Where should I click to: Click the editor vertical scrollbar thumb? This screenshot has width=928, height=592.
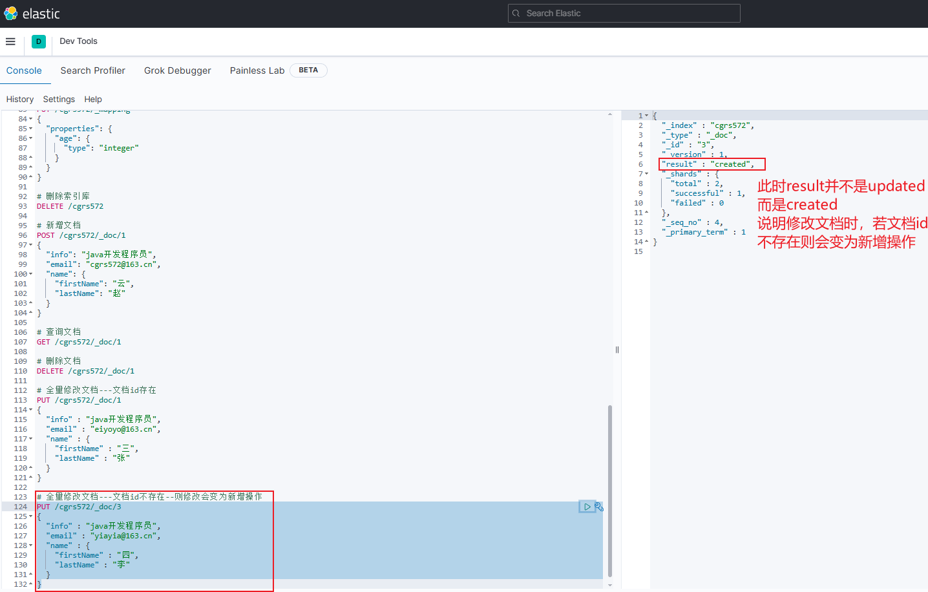610,491
